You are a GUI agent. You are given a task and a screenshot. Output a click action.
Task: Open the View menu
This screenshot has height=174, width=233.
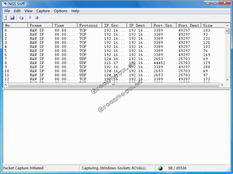coord(28,11)
